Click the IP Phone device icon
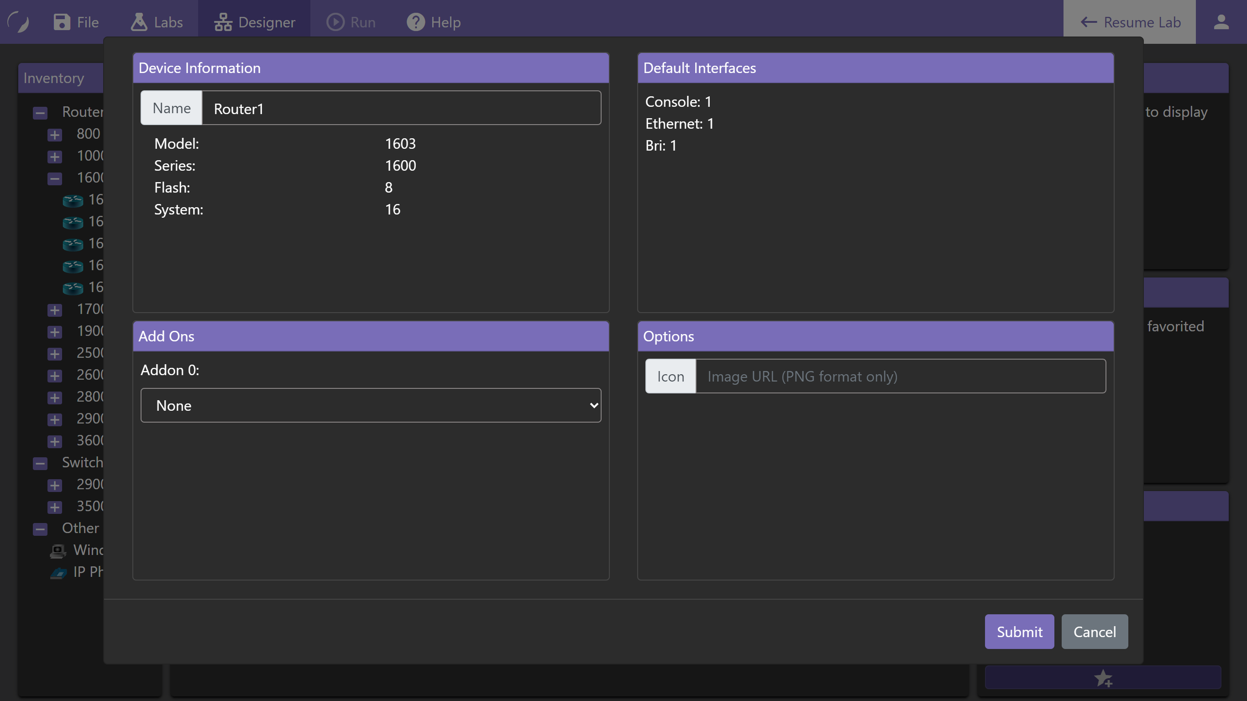Image resolution: width=1247 pixels, height=701 pixels. click(58, 573)
